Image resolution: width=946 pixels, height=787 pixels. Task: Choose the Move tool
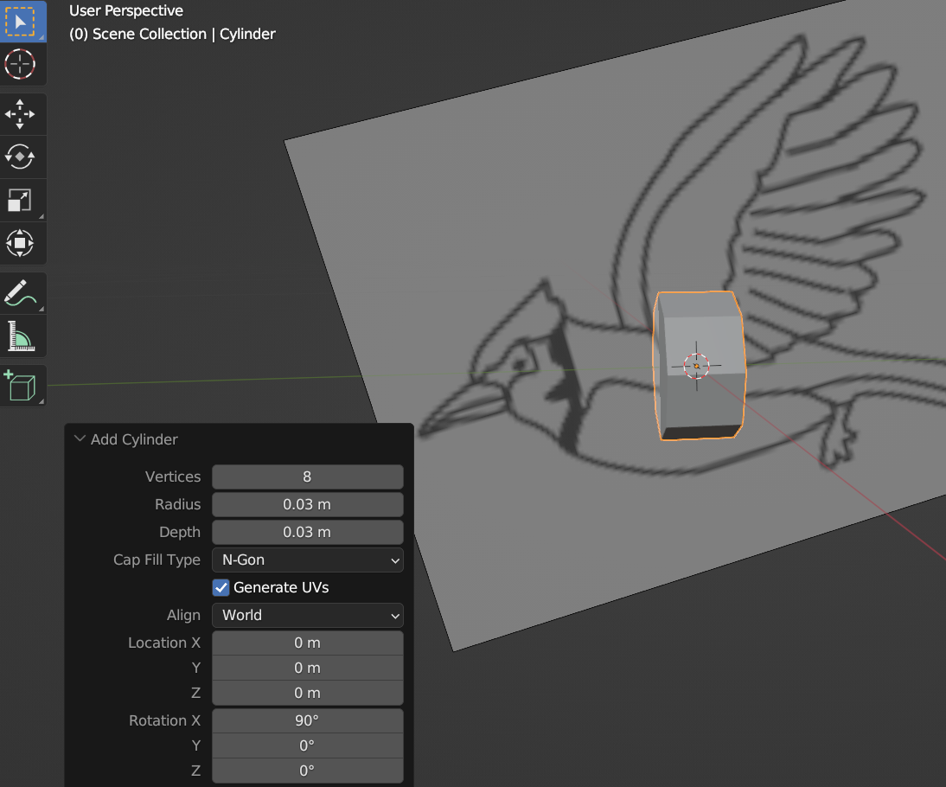click(x=20, y=114)
